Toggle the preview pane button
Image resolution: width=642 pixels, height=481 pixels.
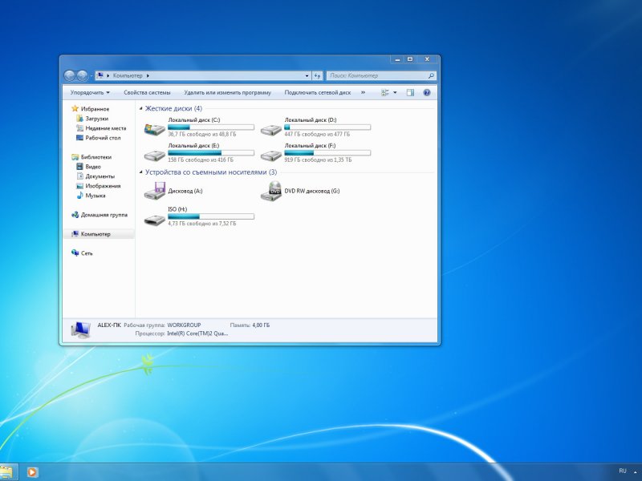coord(410,93)
